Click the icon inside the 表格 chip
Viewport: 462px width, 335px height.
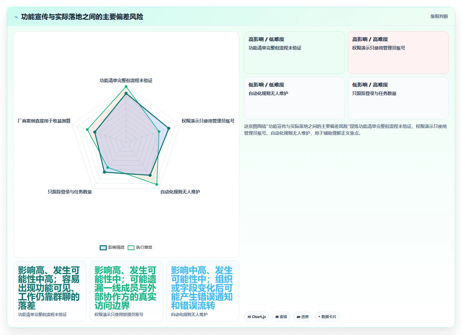coord(277,317)
